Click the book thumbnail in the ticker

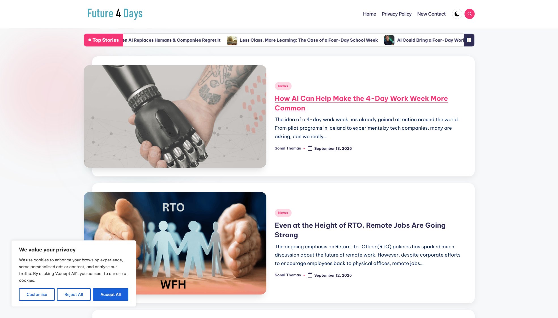232,40
